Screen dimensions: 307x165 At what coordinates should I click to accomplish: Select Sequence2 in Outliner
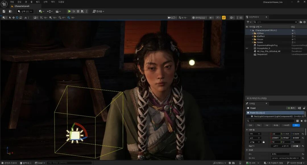click(262, 54)
